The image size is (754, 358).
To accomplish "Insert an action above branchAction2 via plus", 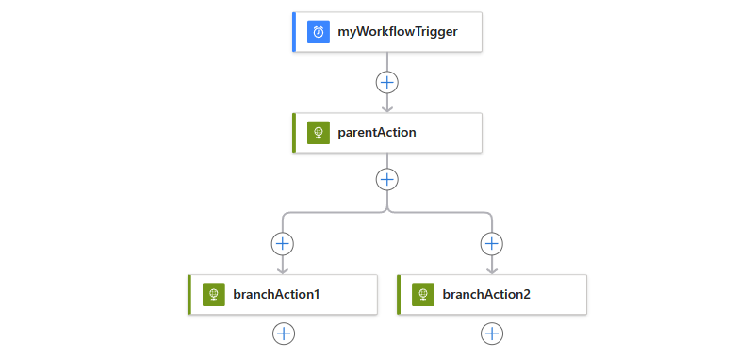I will click(491, 244).
